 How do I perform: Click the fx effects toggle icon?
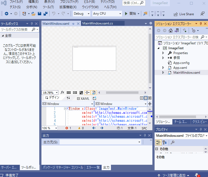(x=62, y=92)
